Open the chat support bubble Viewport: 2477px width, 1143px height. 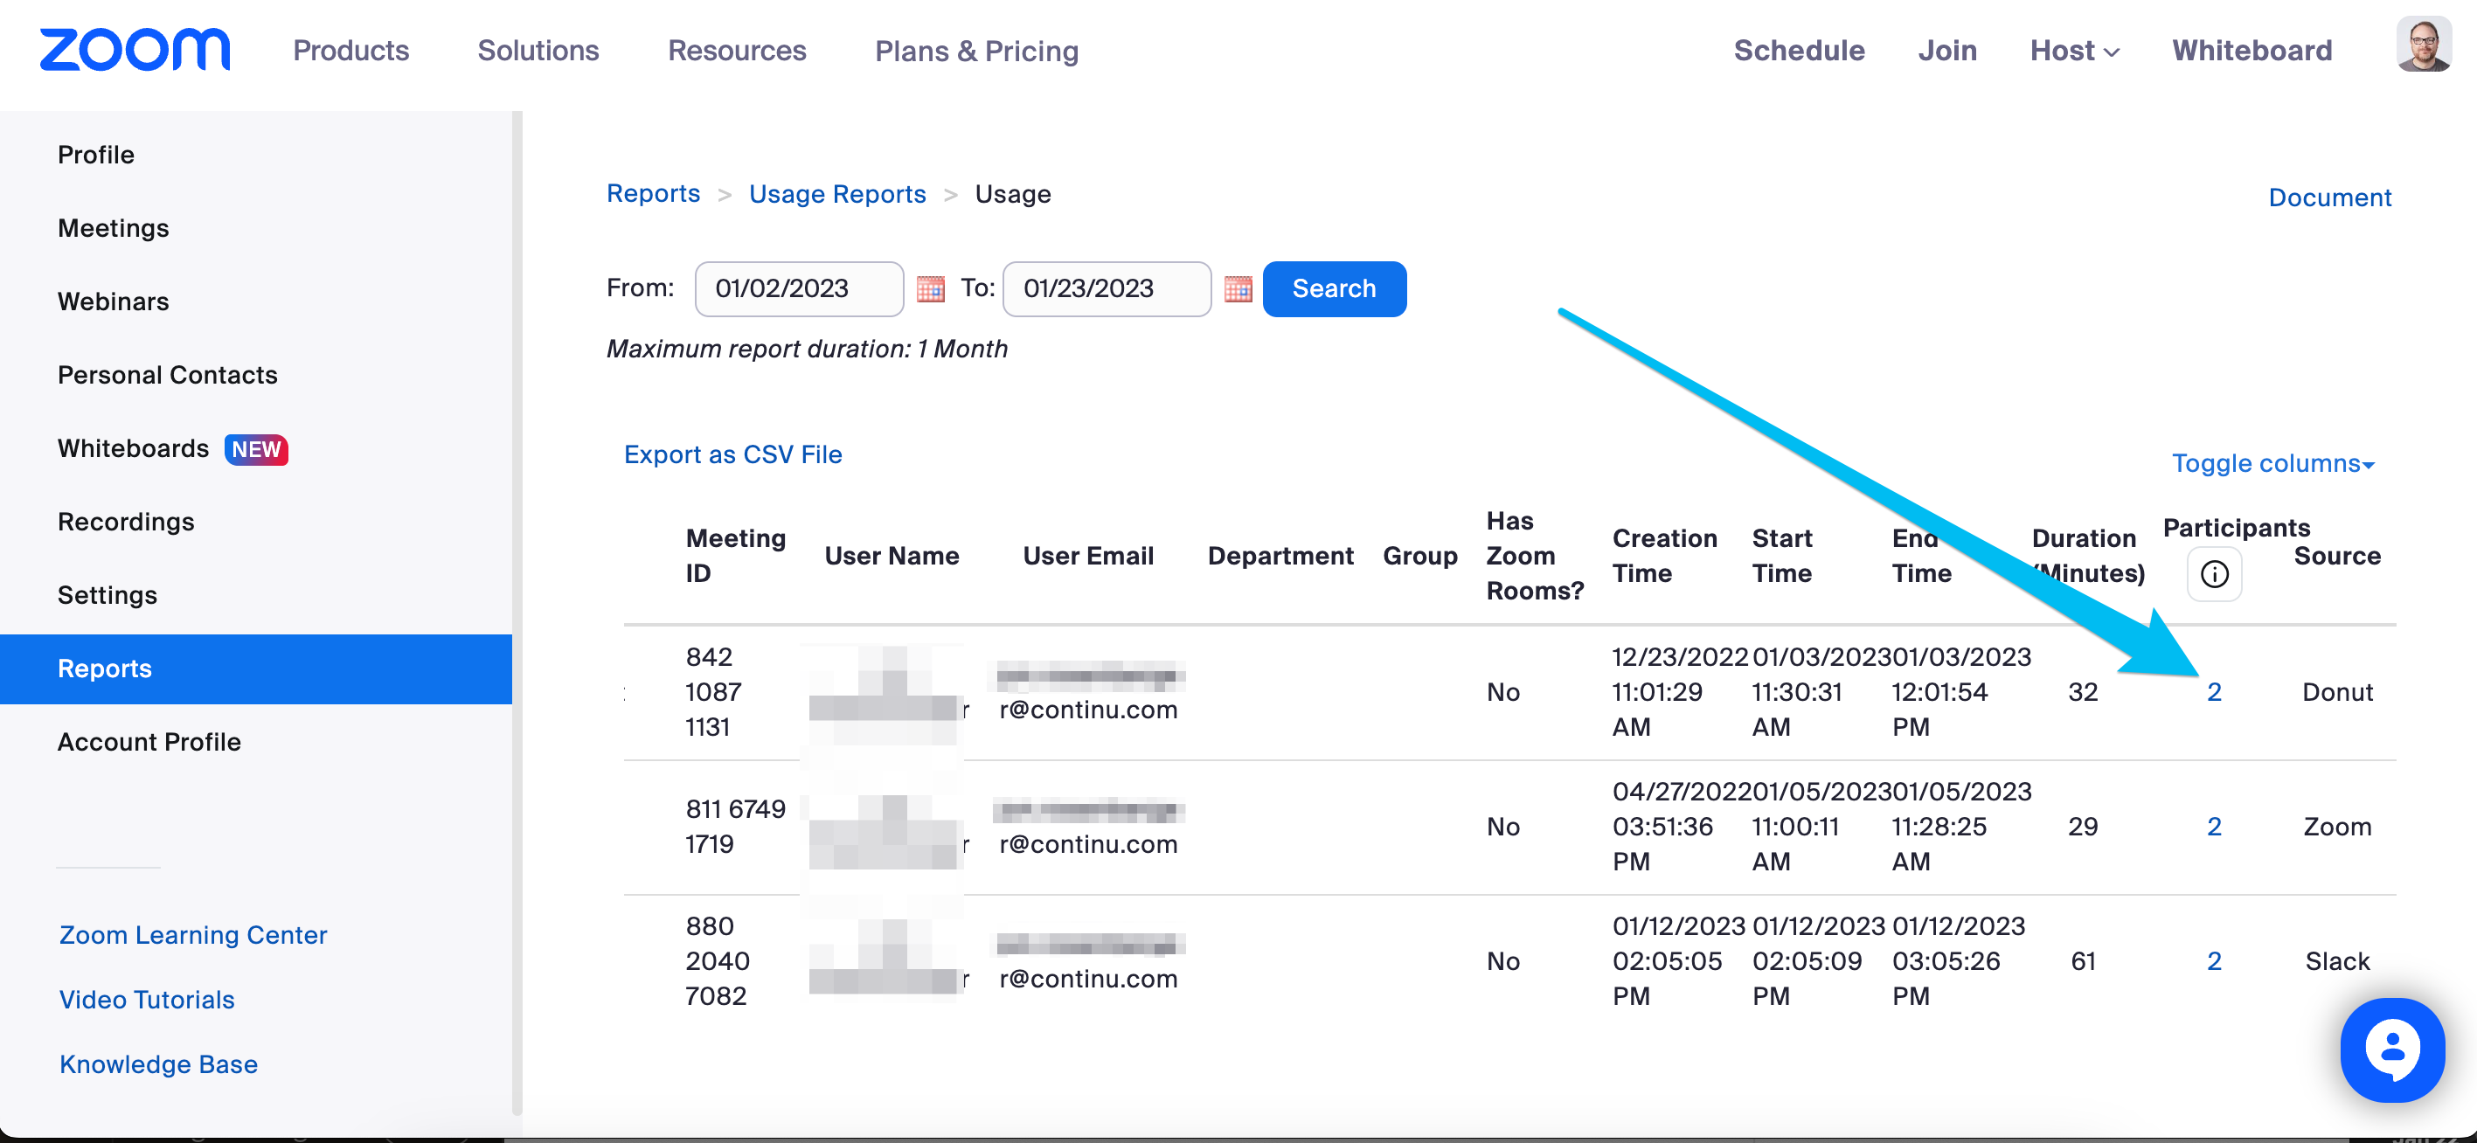click(x=2391, y=1049)
